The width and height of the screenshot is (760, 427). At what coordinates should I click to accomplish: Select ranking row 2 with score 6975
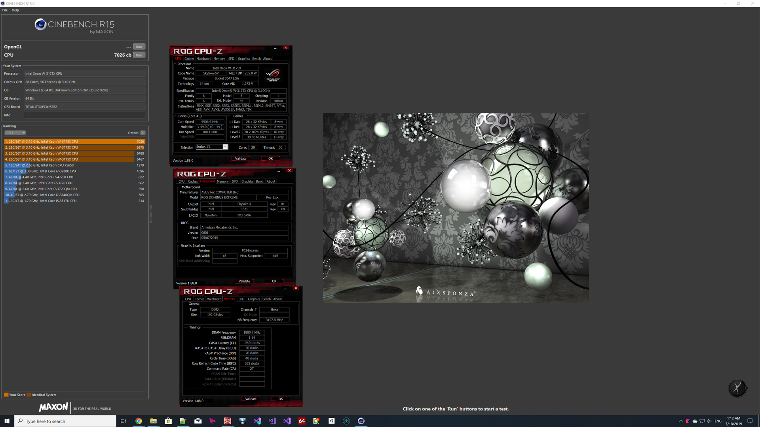point(75,147)
